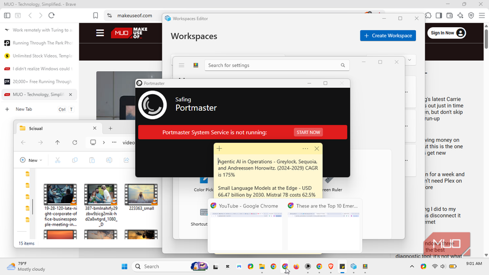Switch to 'Work remotely with Turing' tab

click(39, 30)
